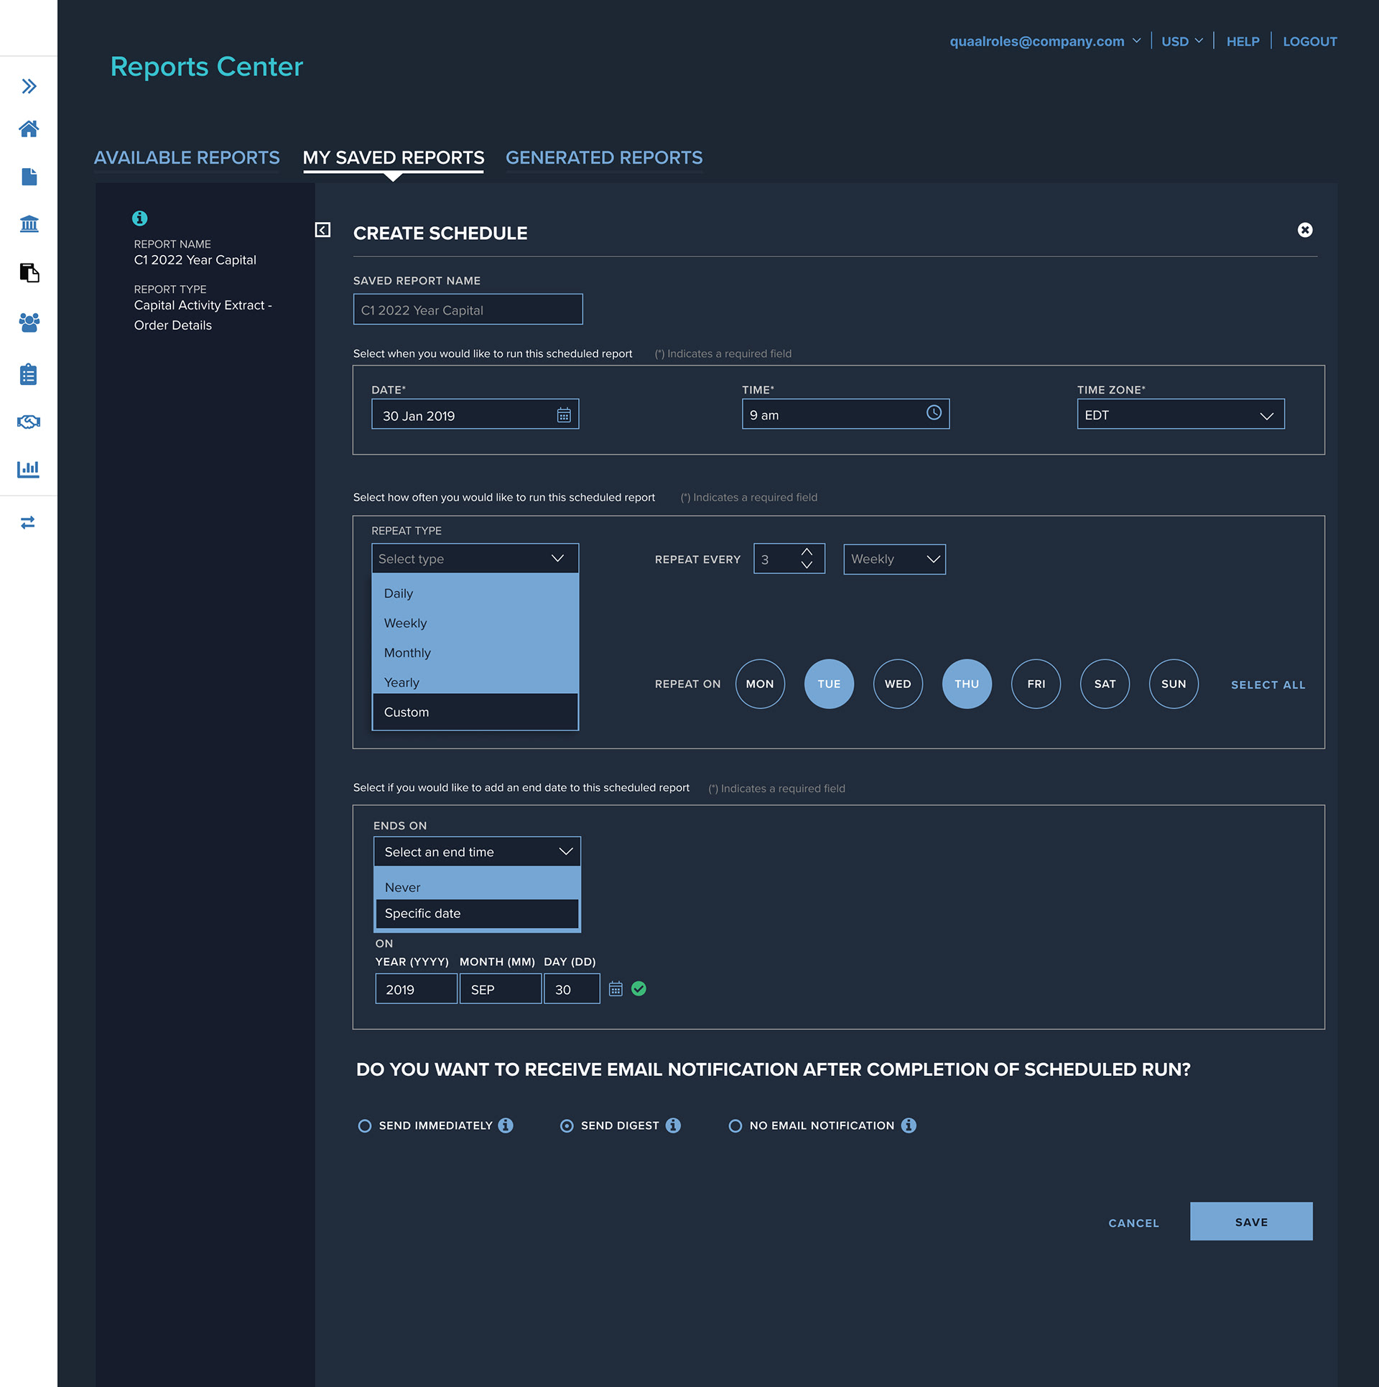The image size is (1379, 1387).
Task: Open the handshake icon in sidebar
Action: 29,422
